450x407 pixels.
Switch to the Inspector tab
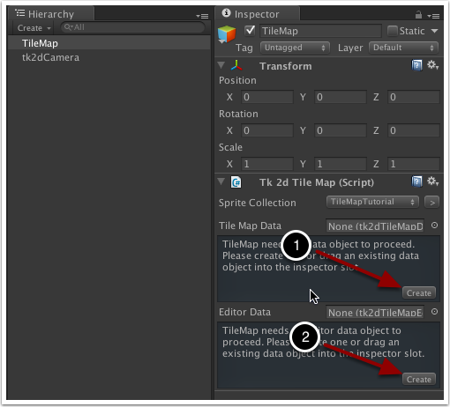(257, 14)
